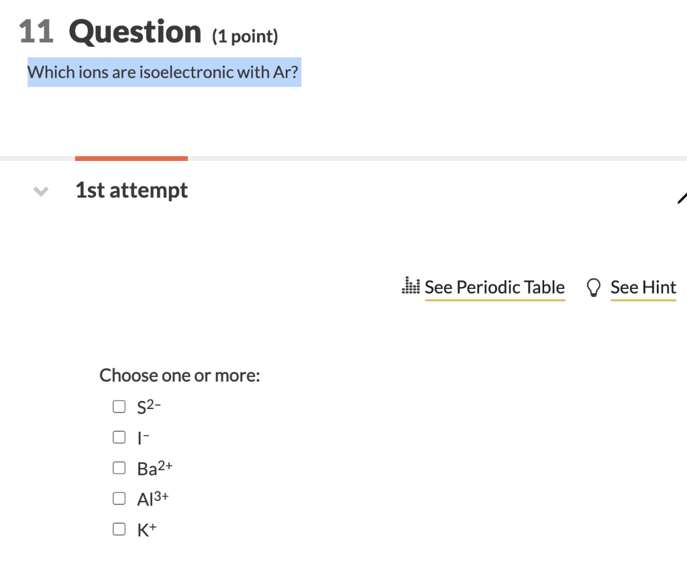Click the Choose one or more label
The width and height of the screenshot is (687, 574).
pyautogui.click(x=180, y=376)
